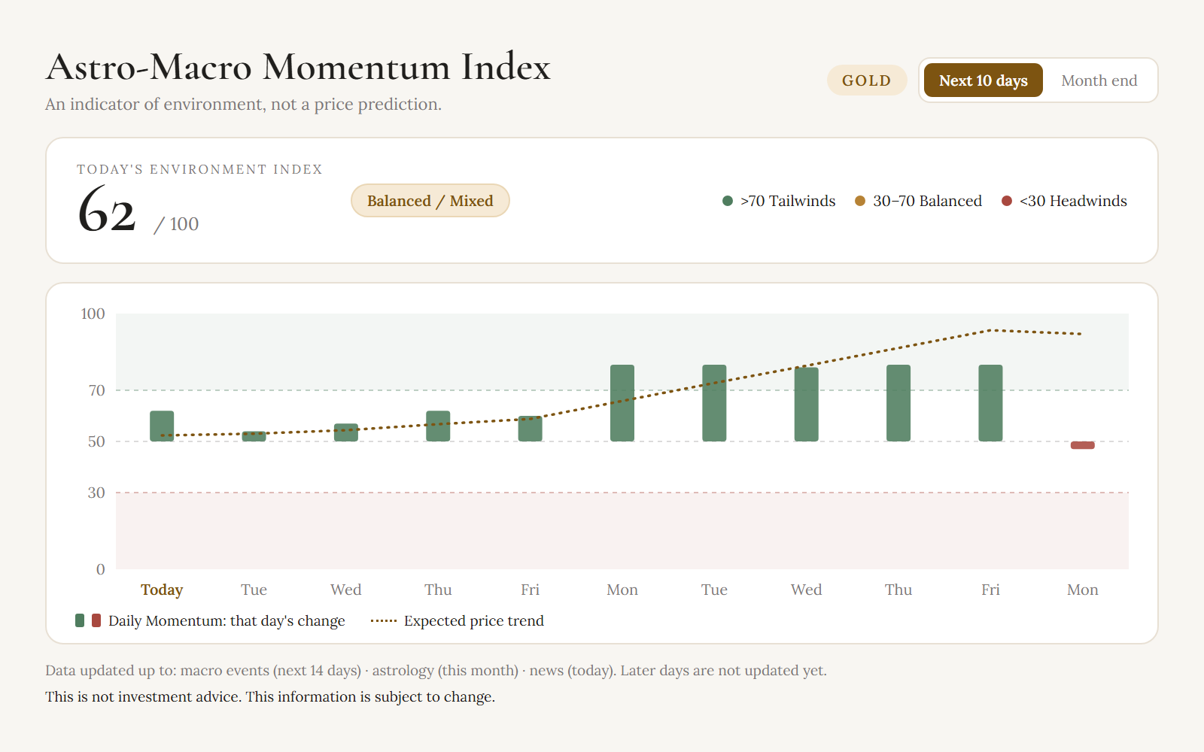The height and width of the screenshot is (752, 1204).
Task: Click "Daily Momentum: that day's change" legend text
Action: point(227,620)
